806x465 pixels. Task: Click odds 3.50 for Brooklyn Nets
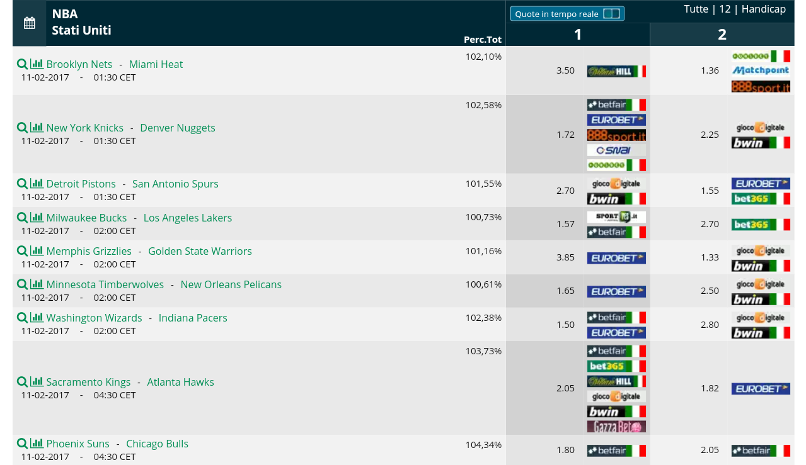565,70
